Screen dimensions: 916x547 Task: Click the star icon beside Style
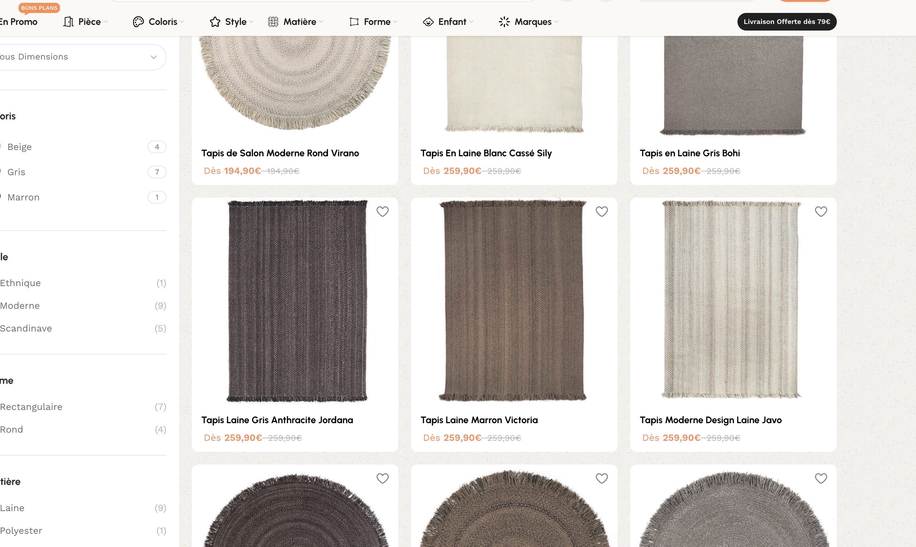pos(215,22)
